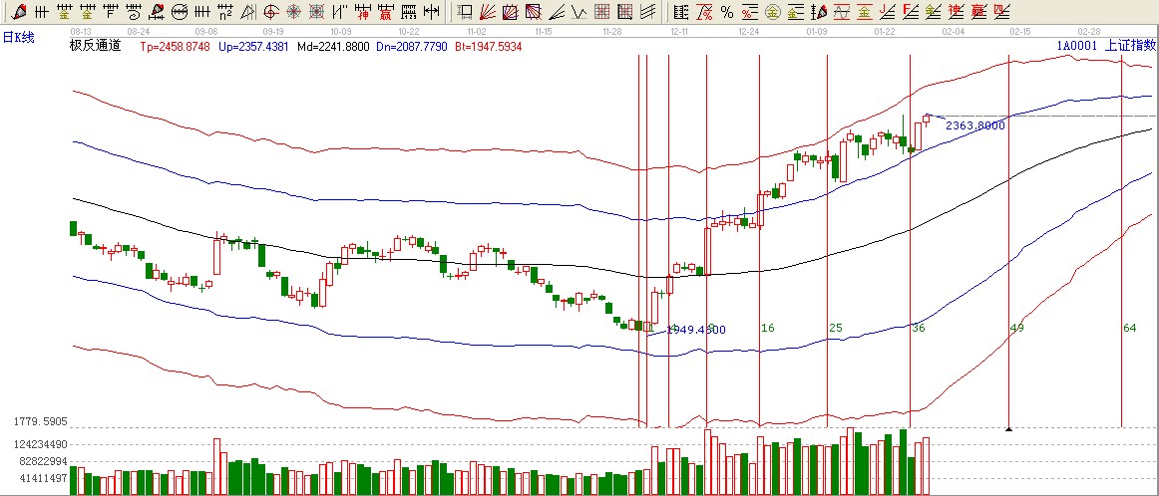Screen dimensions: 1159x496
Task: Click the 1949.4500 low price label
Action: point(695,330)
